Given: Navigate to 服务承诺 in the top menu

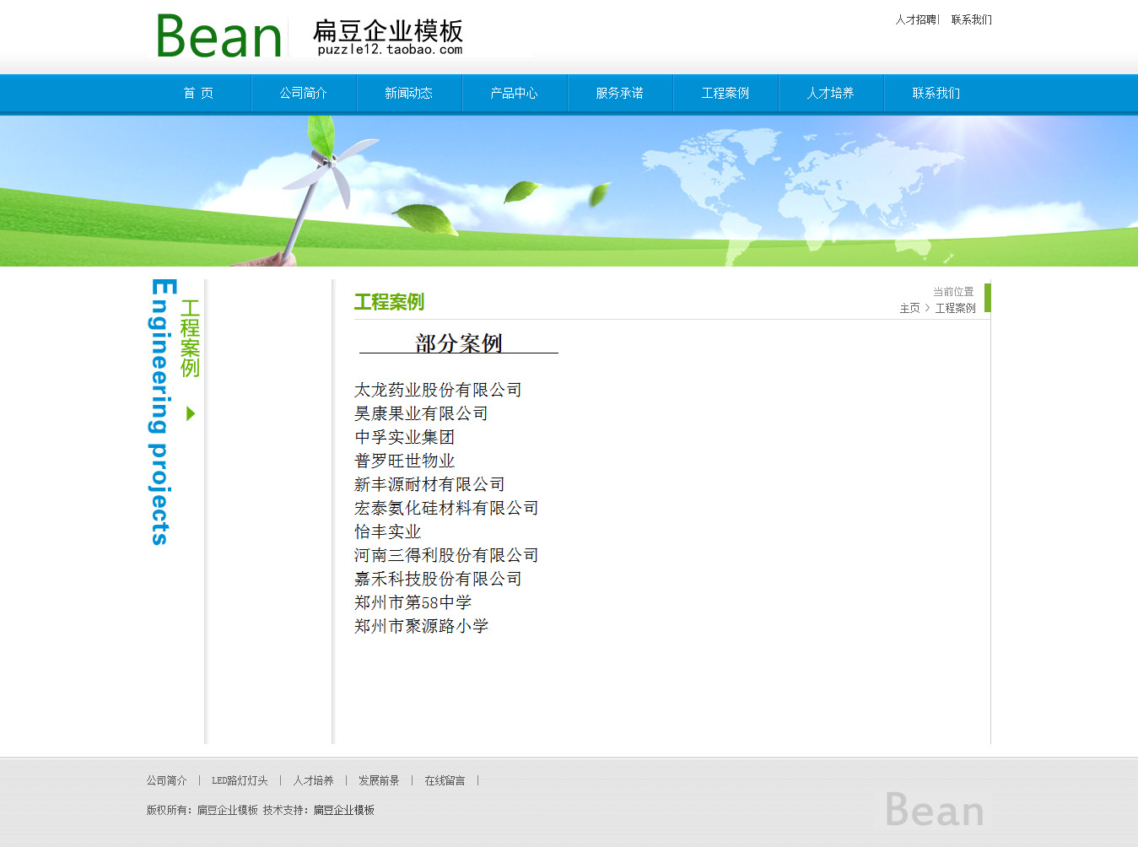Looking at the screenshot, I should point(620,93).
